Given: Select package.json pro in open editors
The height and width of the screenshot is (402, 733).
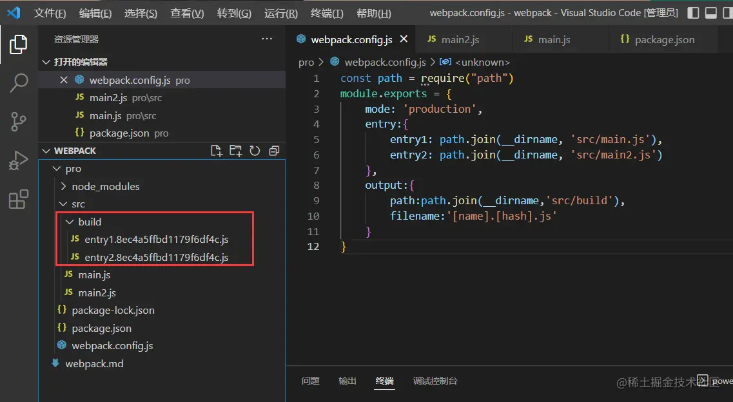Looking at the screenshot, I should click(x=162, y=133).
